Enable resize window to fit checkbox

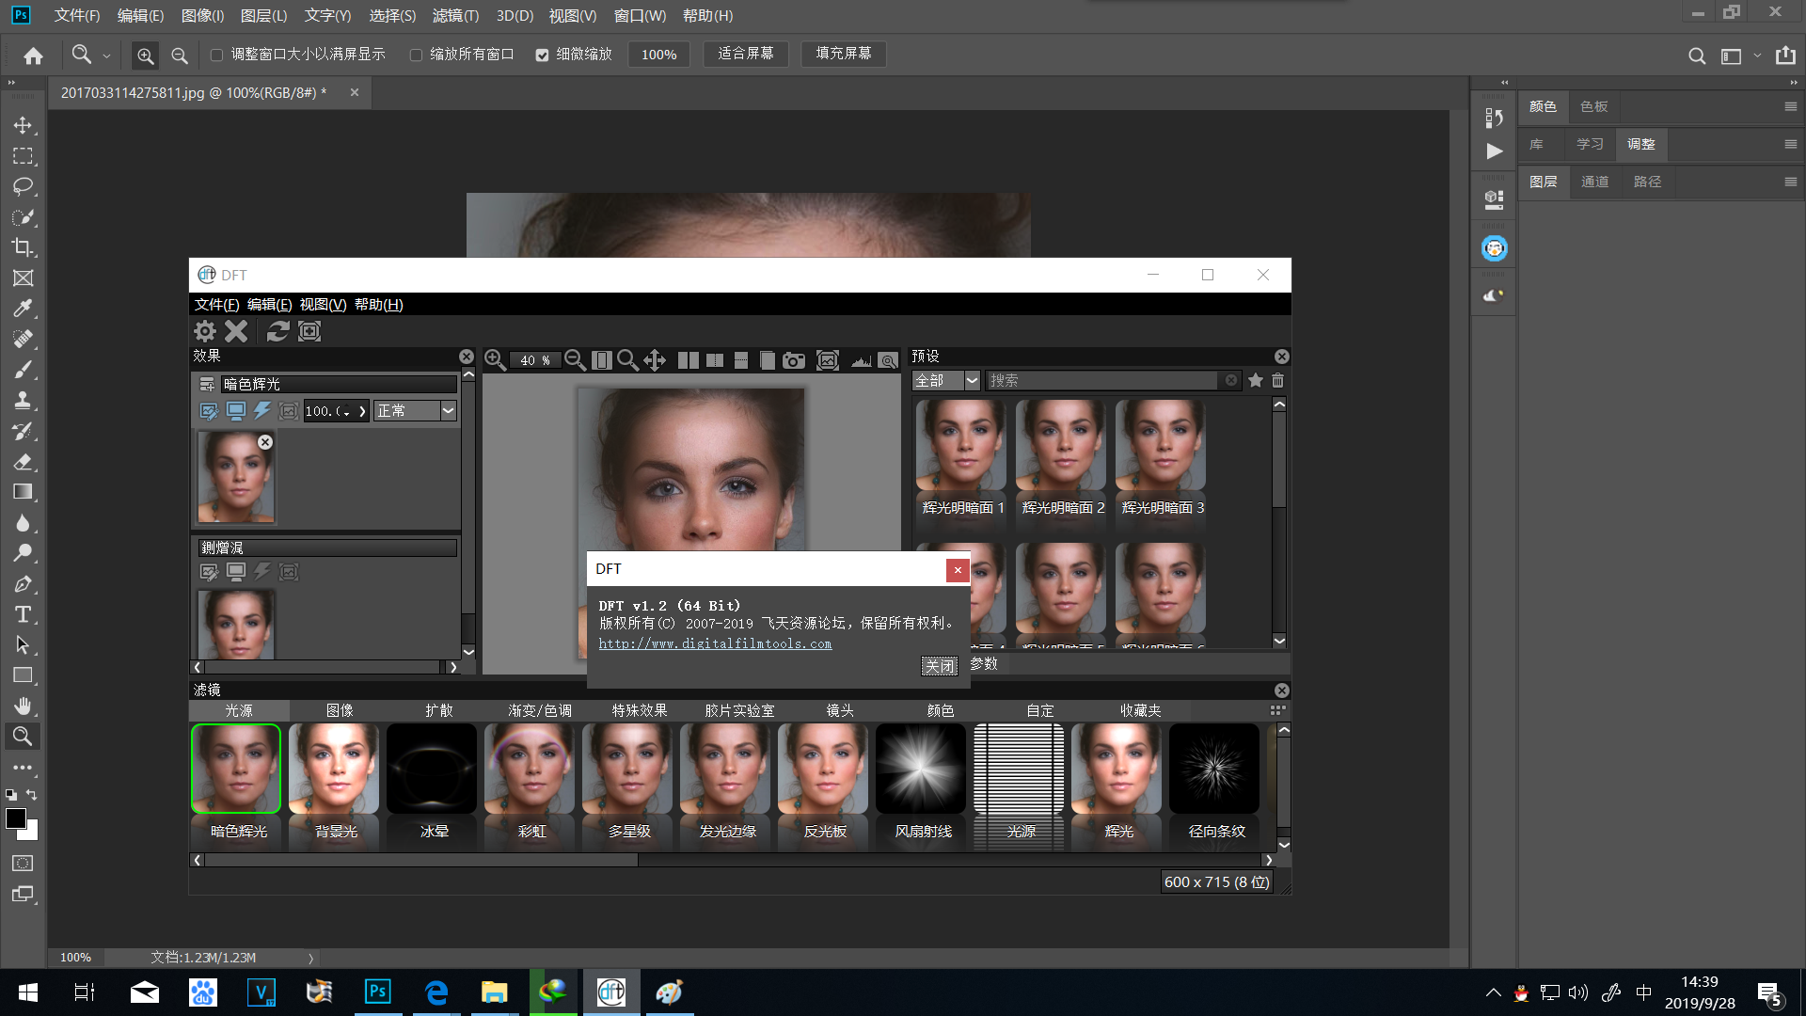click(x=217, y=55)
